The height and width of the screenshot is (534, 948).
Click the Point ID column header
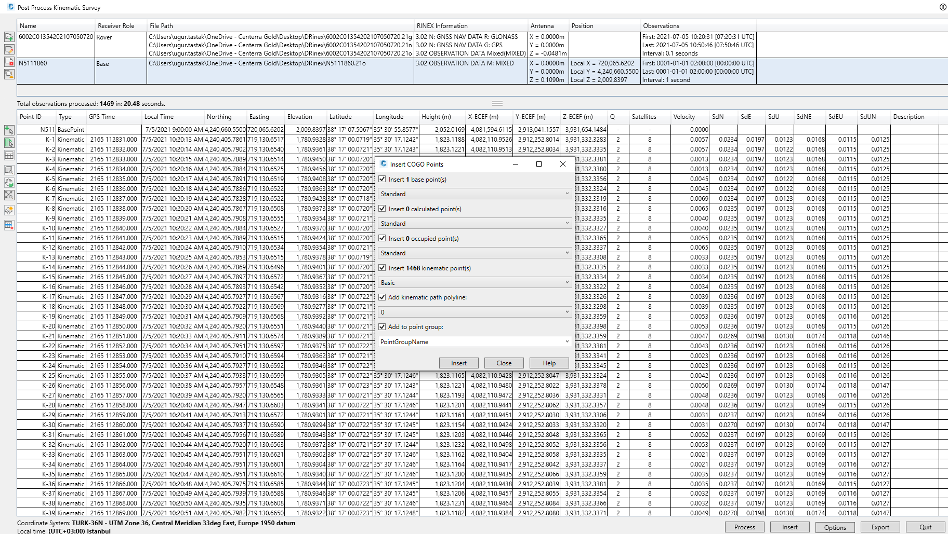point(31,117)
